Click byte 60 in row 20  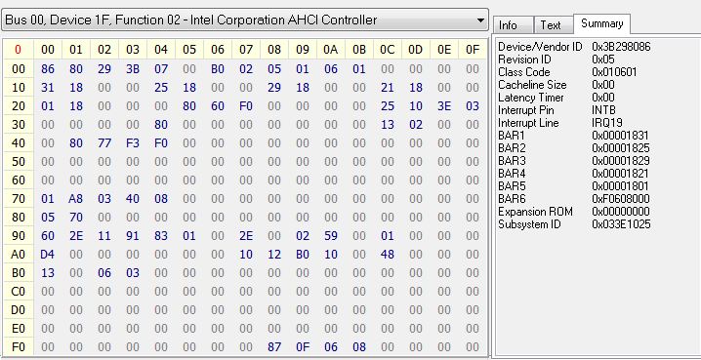[x=218, y=106]
